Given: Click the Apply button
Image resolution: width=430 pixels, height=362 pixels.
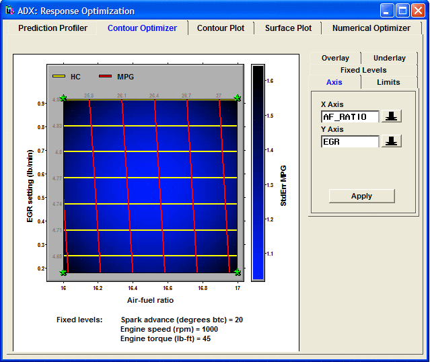Looking at the screenshot, I should [362, 196].
